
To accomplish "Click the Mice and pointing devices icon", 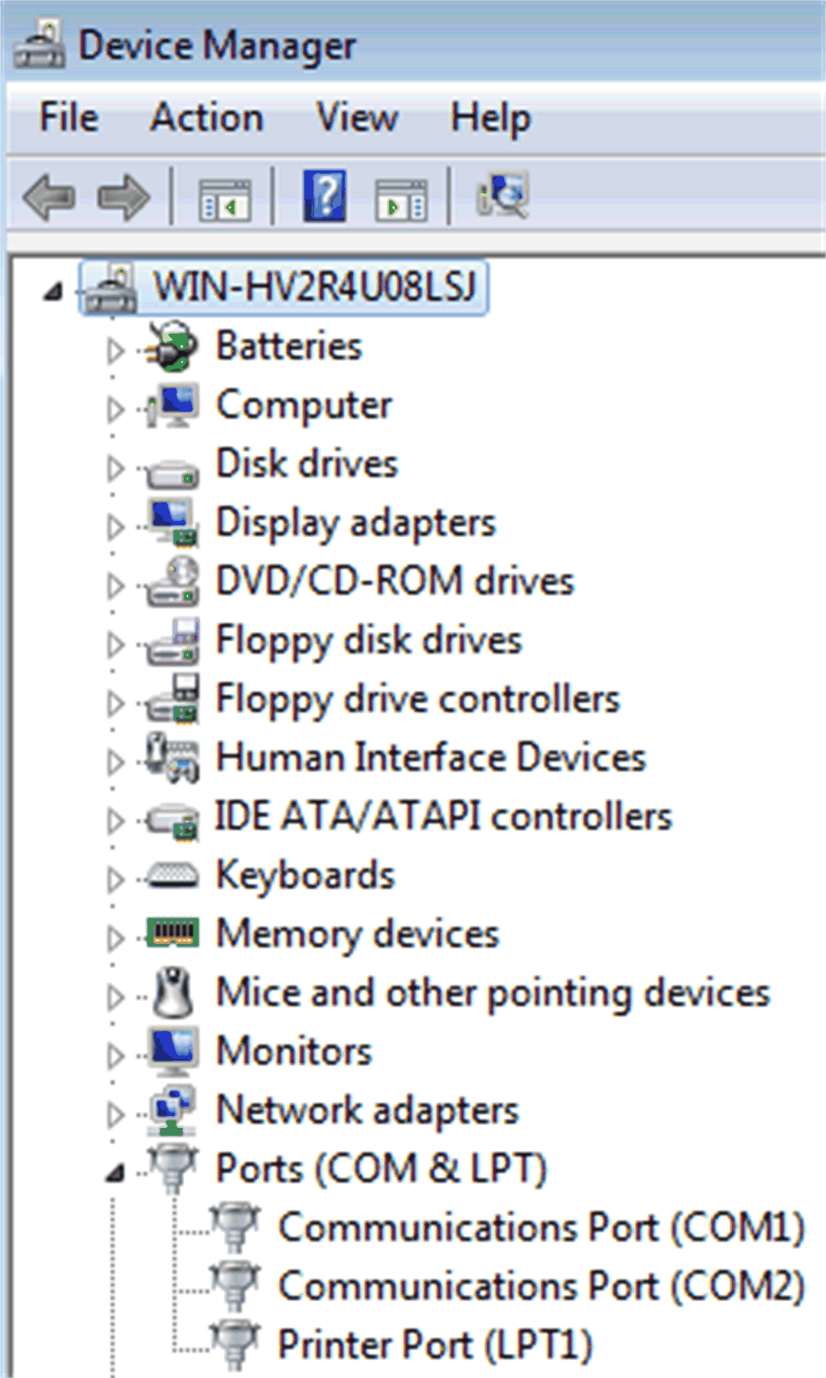I will pyautogui.click(x=173, y=992).
